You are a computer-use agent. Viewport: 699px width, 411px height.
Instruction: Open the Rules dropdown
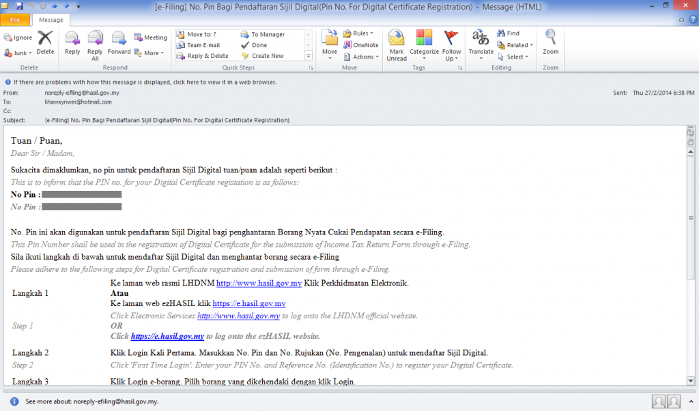(x=359, y=33)
